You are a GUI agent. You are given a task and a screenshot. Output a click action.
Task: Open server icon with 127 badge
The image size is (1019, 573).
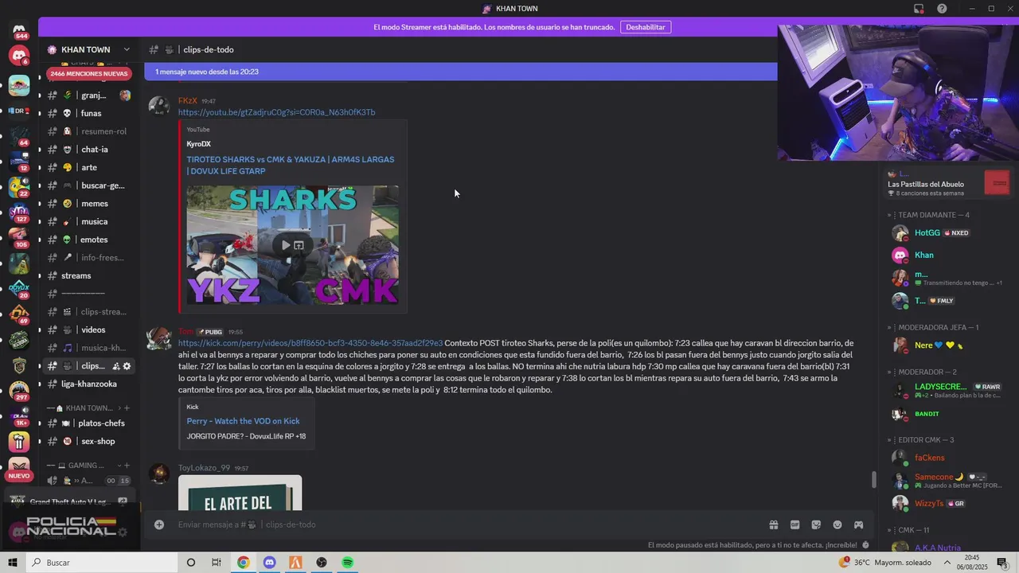19,212
